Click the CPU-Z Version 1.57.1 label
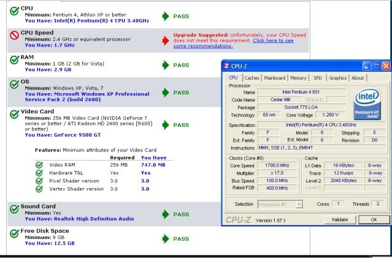Viewport: 392px width, 258px height. [x=271, y=221]
